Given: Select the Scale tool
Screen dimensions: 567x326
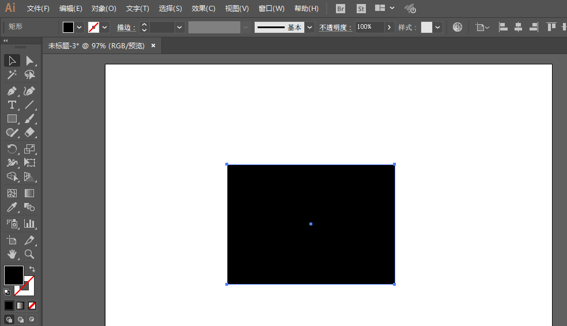Looking at the screenshot, I should coord(29,149).
